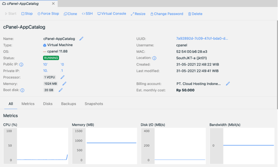Click the grayed Start button
Screen dimensions: 278x167
click(x=11, y=13)
